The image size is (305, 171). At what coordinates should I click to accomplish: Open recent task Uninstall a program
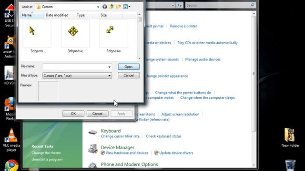pyautogui.click(x=47, y=160)
